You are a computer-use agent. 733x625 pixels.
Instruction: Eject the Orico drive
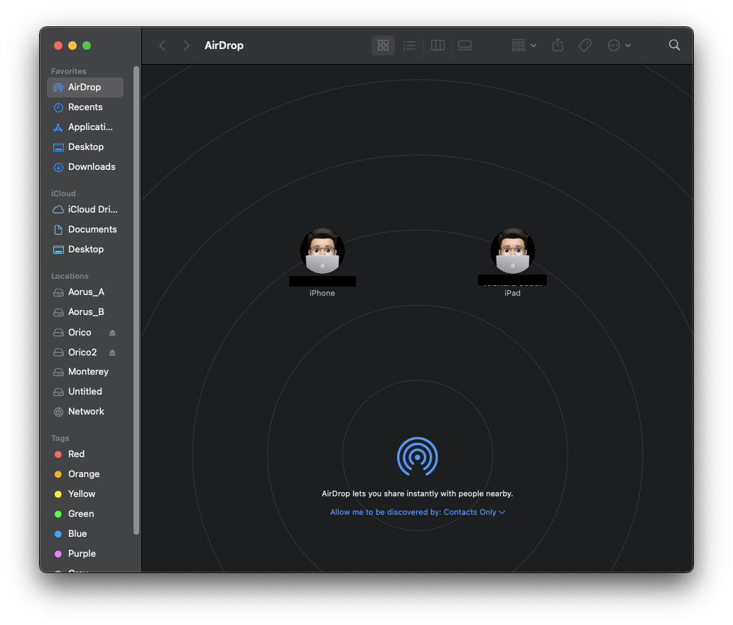[112, 333]
